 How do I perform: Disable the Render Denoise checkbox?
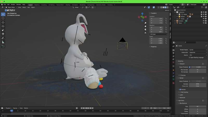(x=180, y=89)
